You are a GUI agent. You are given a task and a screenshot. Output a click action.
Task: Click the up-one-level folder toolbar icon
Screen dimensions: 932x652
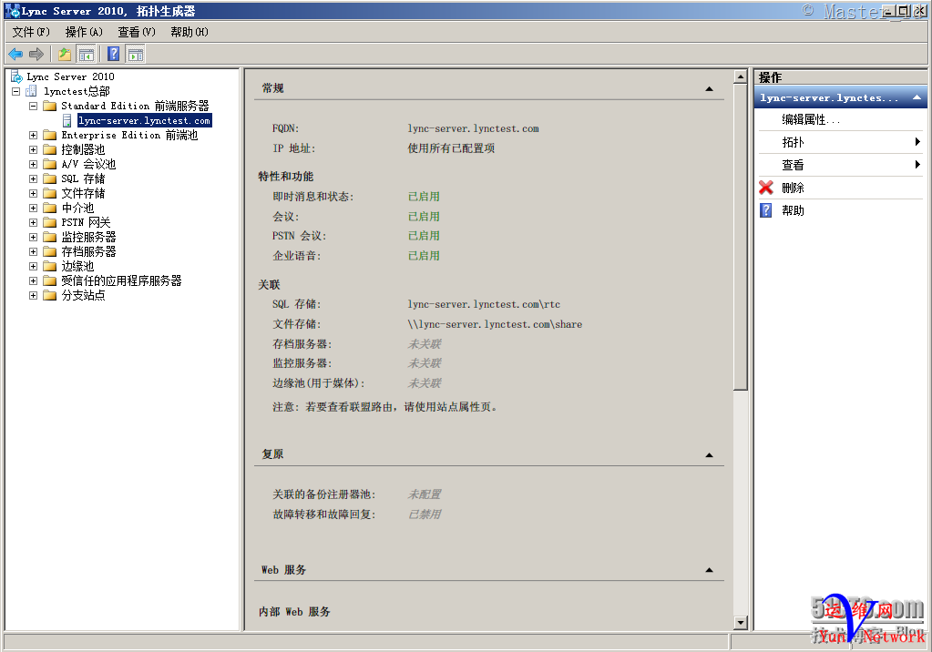[x=64, y=55]
